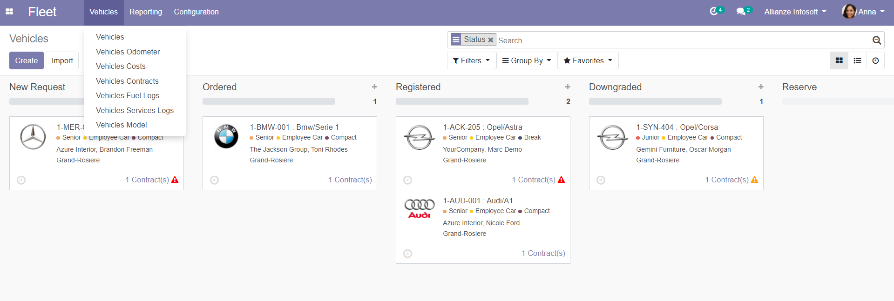Add quick record in Downgraded column
This screenshot has width=894, height=301.
(761, 87)
